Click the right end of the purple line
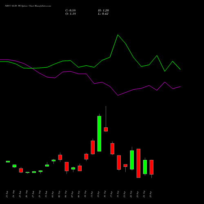The image size is (204, 204). pos(180,86)
